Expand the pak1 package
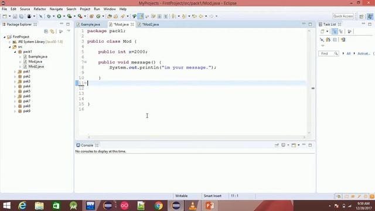Viewport: 375px width, 211px height. click(15, 72)
